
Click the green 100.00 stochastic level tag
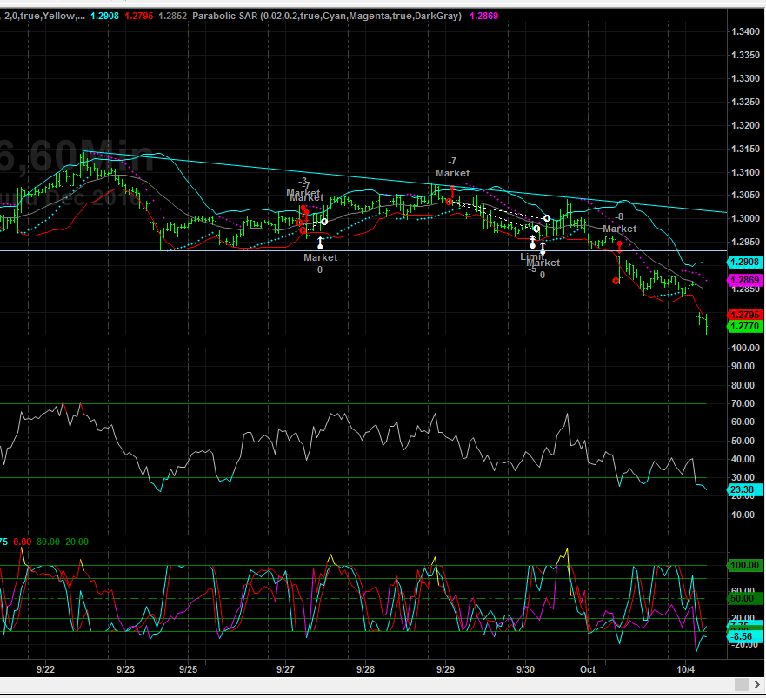[x=745, y=566]
